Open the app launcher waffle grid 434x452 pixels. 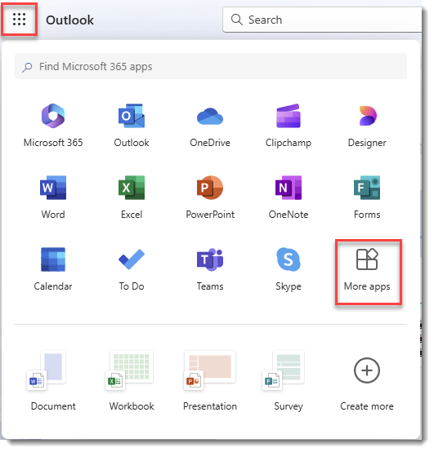point(19,20)
